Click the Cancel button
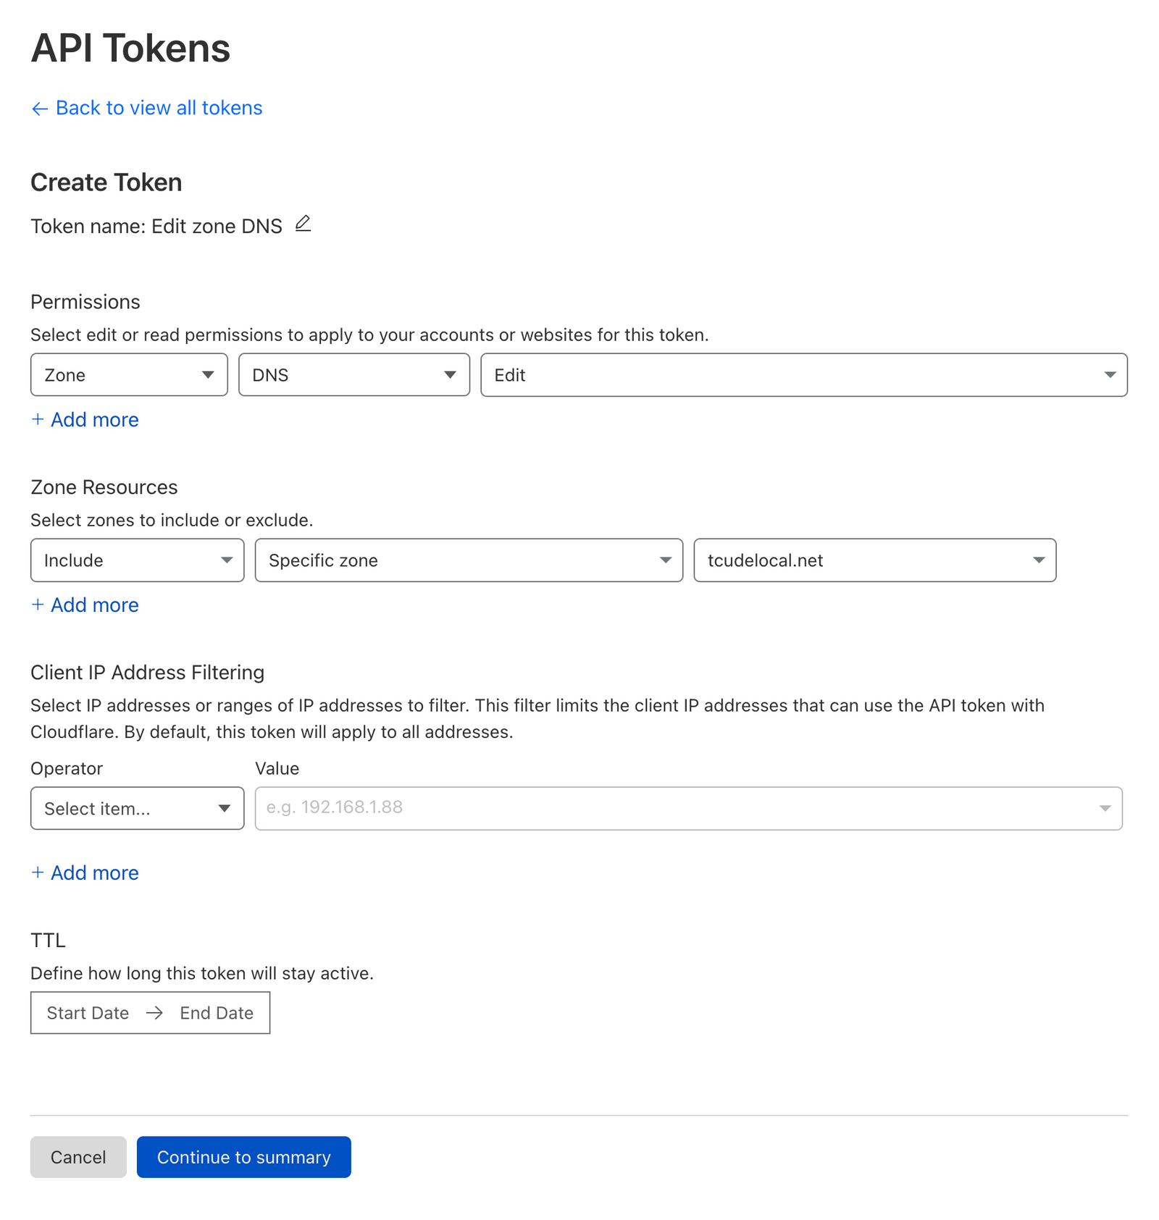The height and width of the screenshot is (1220, 1159). coord(78,1157)
